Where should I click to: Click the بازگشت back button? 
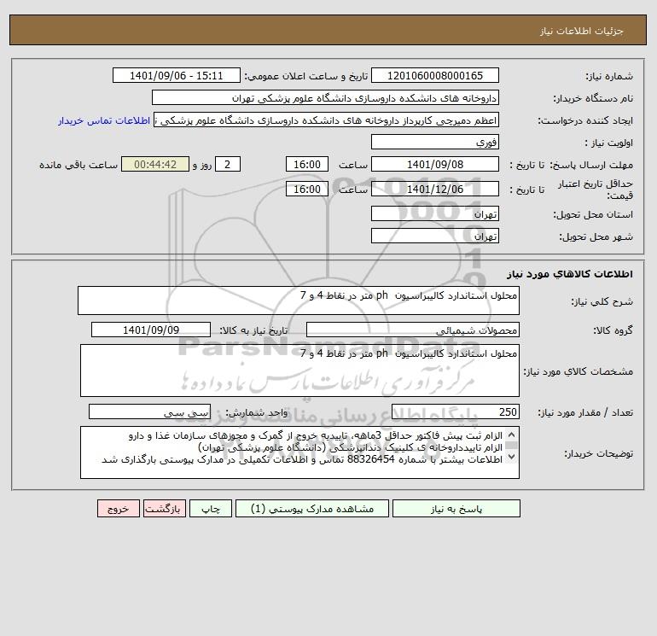coord(164,509)
